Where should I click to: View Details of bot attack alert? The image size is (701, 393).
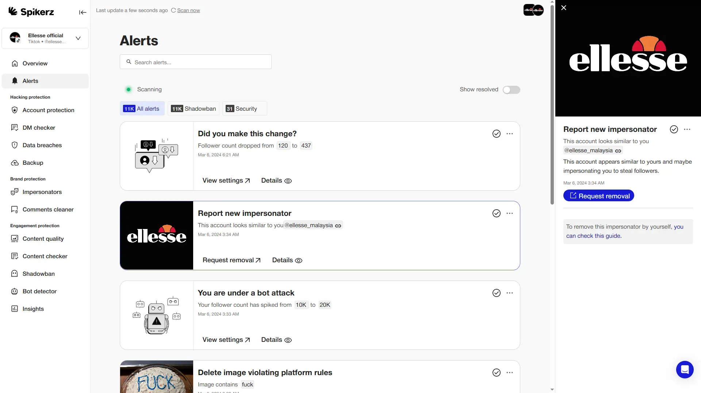(x=276, y=340)
